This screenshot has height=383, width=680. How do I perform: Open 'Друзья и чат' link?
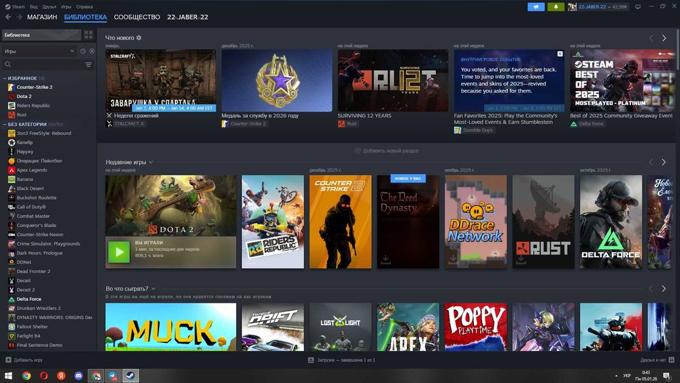[653, 360]
